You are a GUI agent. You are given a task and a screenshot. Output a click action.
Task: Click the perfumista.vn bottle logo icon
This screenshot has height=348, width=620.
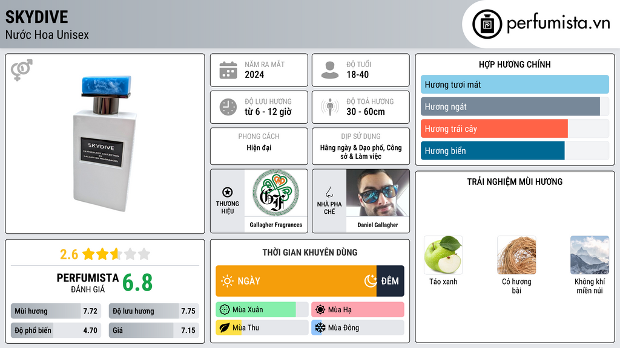(x=487, y=24)
